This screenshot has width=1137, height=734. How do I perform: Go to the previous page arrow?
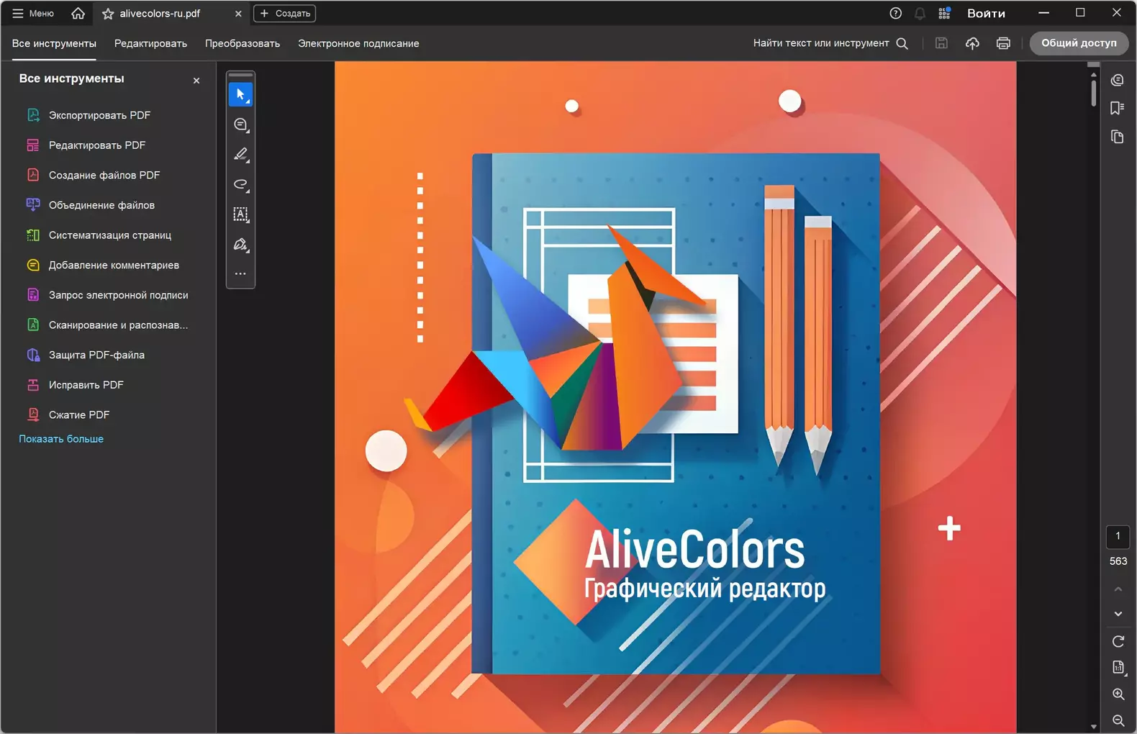coord(1118,589)
